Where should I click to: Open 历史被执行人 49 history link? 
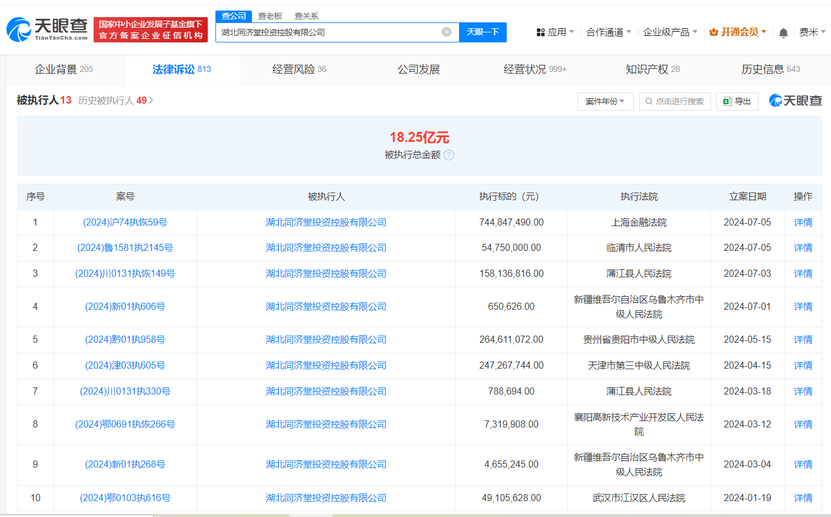tap(115, 101)
